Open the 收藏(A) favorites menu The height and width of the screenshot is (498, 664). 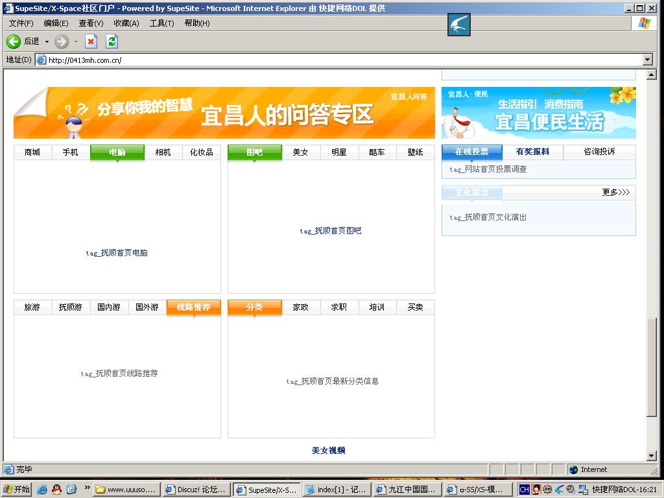point(126,23)
